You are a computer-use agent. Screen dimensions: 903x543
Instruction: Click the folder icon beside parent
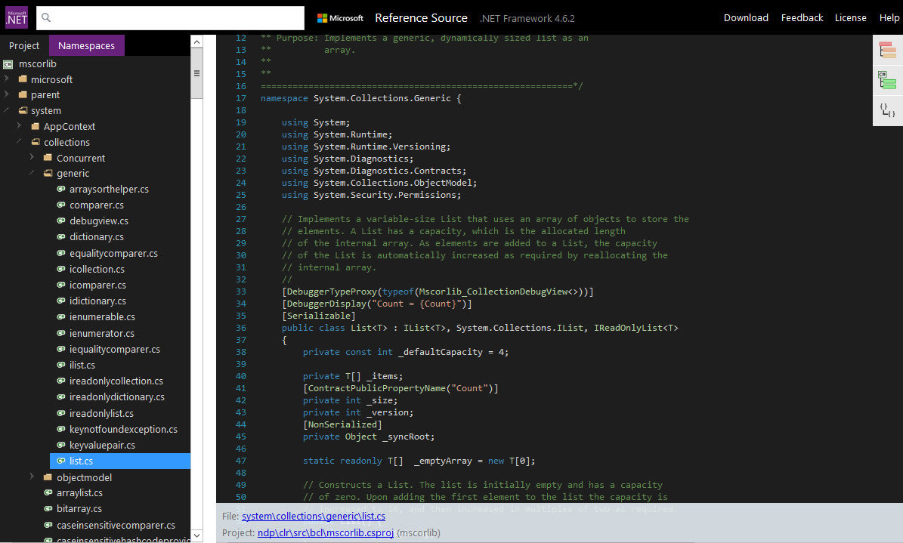[x=23, y=94]
